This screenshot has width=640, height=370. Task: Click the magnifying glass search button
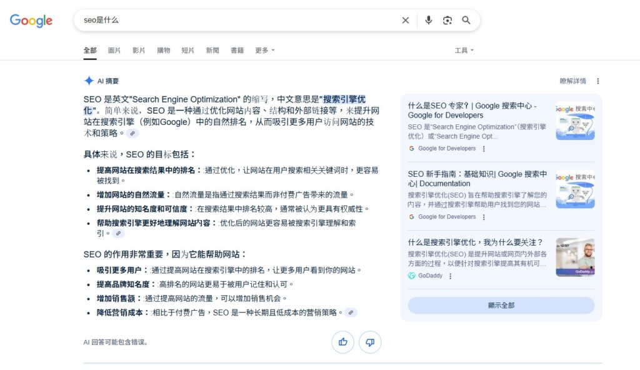point(466,20)
